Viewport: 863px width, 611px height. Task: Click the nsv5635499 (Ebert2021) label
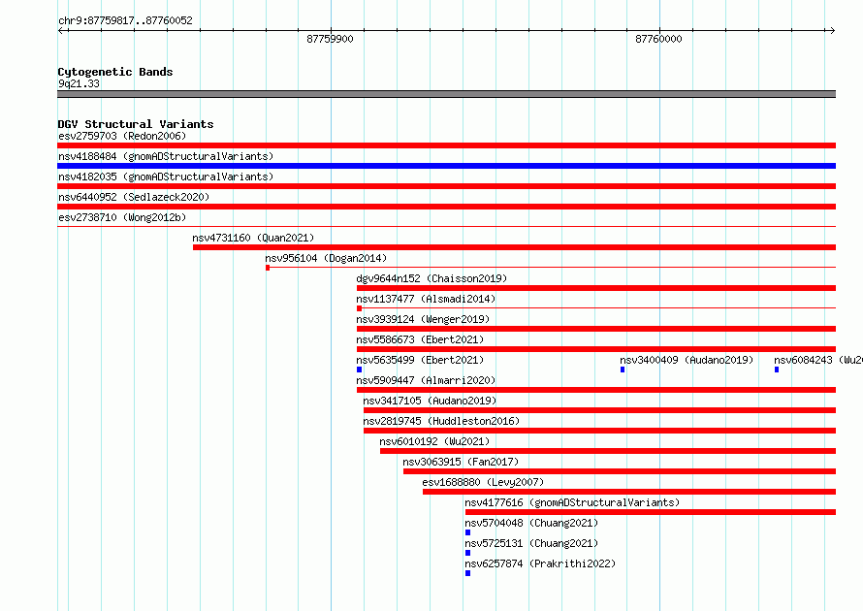pyautogui.click(x=420, y=360)
